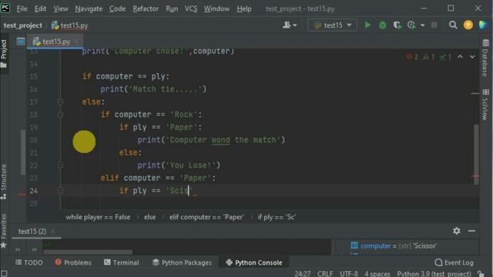Toggle the Structure tool window sidebar button
The width and height of the screenshot is (493, 277).
coord(4,182)
